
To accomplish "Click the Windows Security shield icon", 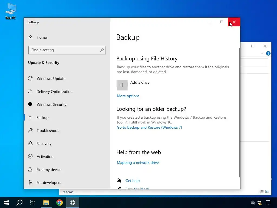I will [30, 104].
